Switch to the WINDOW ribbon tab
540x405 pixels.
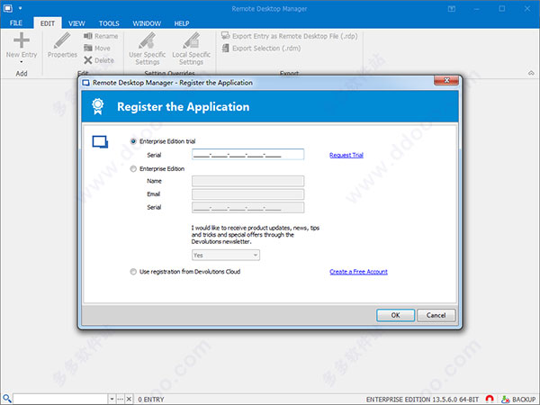pyautogui.click(x=147, y=23)
